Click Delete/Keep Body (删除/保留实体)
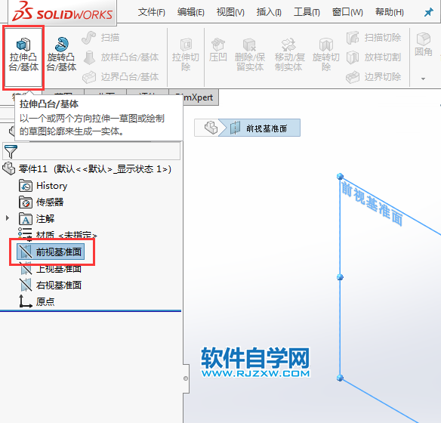This screenshot has width=441, height=423. pyautogui.click(x=250, y=55)
